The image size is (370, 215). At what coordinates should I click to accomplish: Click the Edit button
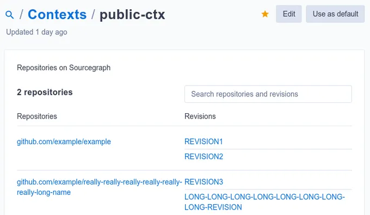(289, 14)
